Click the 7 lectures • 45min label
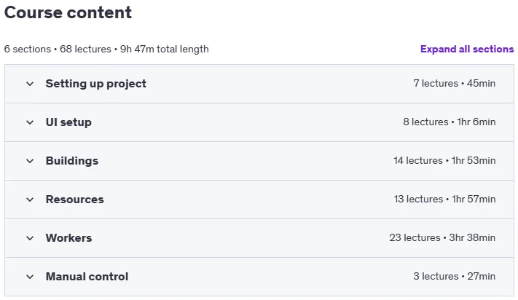 [454, 84]
